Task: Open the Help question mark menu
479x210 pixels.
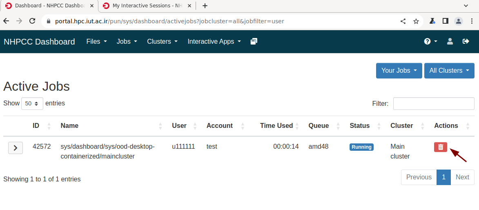Action: coord(430,41)
